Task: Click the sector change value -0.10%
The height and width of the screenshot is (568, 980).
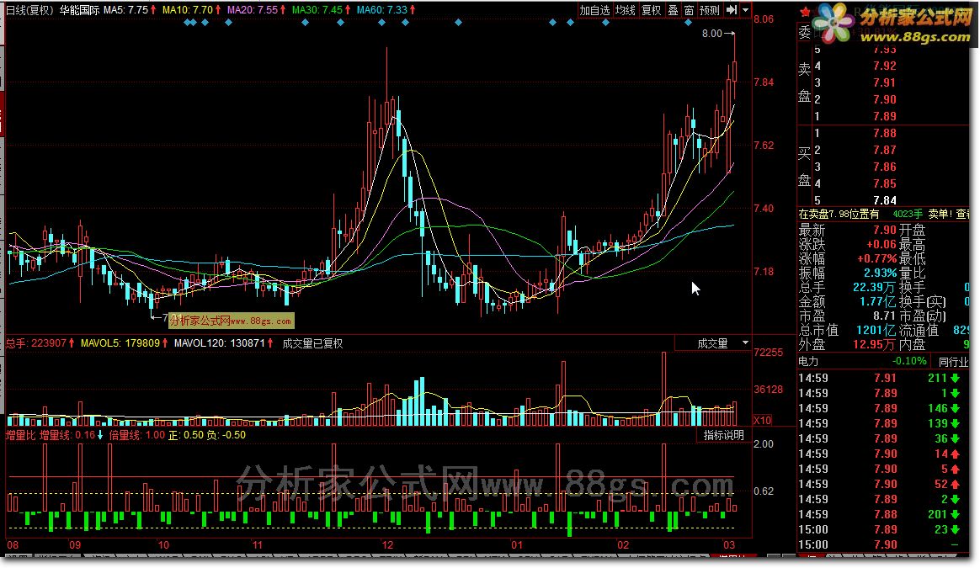Action: click(909, 361)
